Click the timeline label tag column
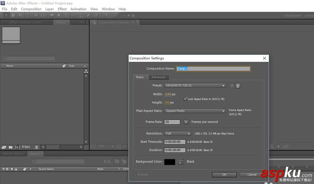The width and height of the screenshot is (314, 184). click(x=25, y=169)
